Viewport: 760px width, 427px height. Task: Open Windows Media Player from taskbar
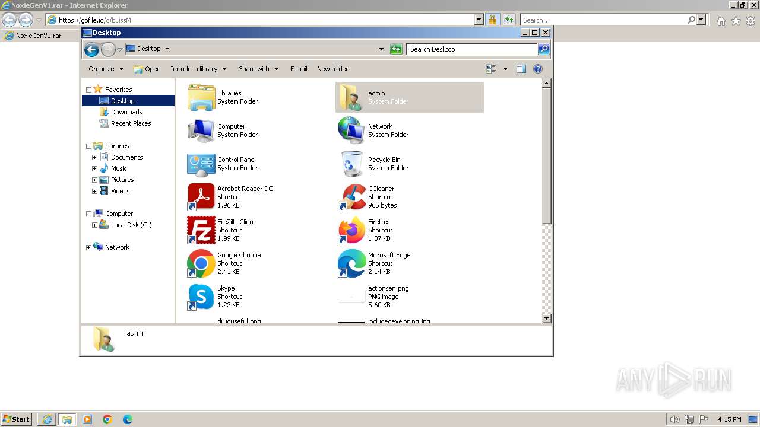coord(87,419)
